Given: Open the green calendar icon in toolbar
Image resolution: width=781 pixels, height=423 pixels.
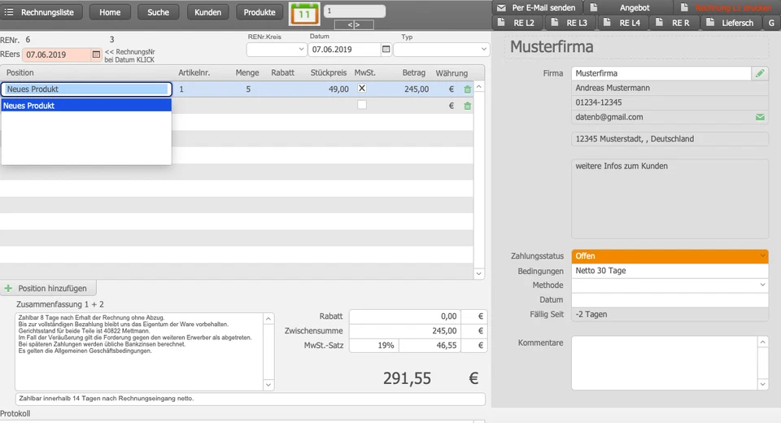Looking at the screenshot, I should click(305, 13).
